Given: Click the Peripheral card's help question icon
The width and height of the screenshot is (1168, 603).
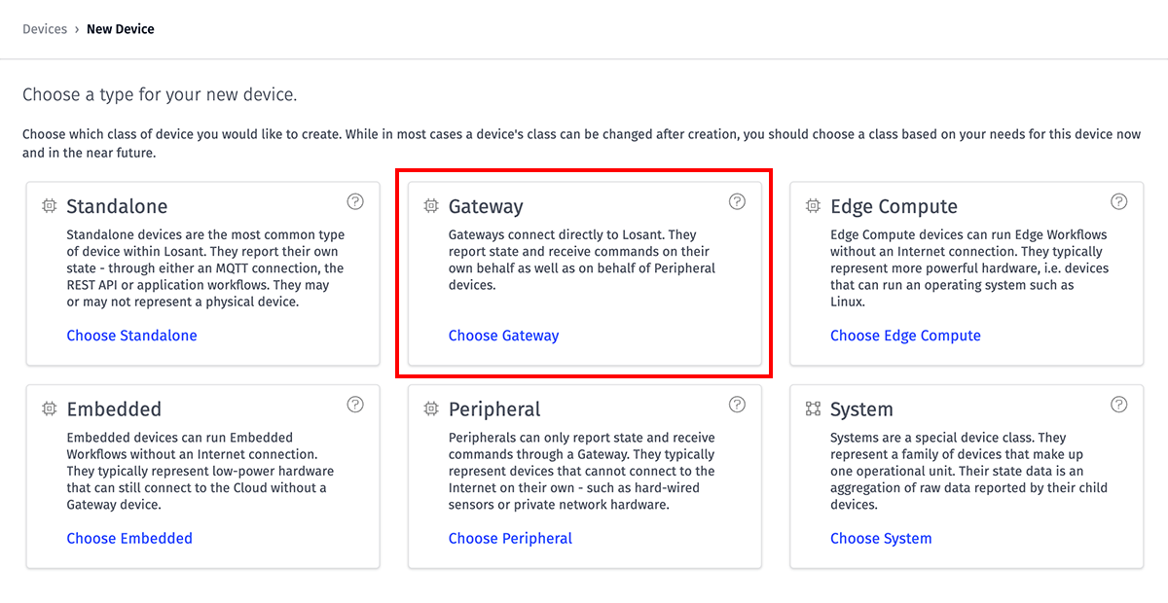Looking at the screenshot, I should click(x=737, y=404).
